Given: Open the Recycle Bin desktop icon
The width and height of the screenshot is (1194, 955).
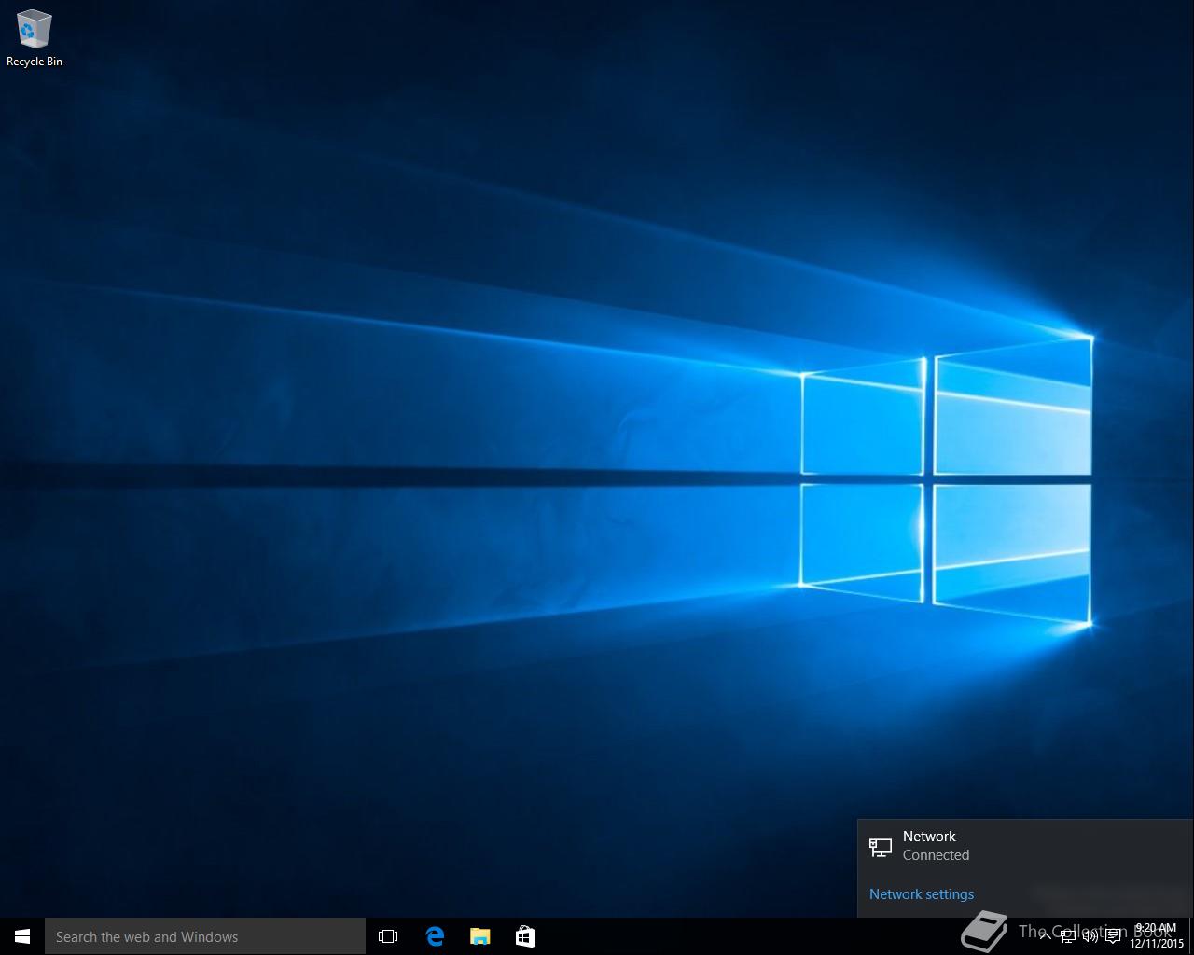Looking at the screenshot, I should [x=35, y=39].
